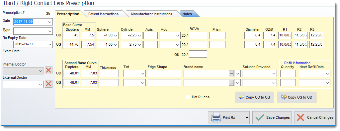Click the red X Cancel Changes icon
Image resolution: width=340 pixels, height=131 pixels.
(x=300, y=117)
